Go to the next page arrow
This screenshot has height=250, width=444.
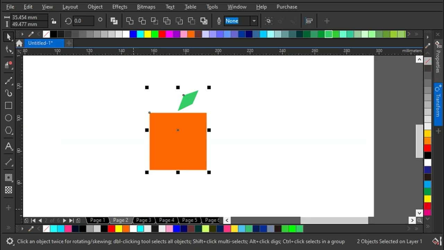coord(64,220)
